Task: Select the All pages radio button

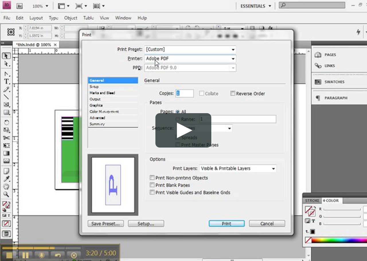Action: tap(177, 112)
